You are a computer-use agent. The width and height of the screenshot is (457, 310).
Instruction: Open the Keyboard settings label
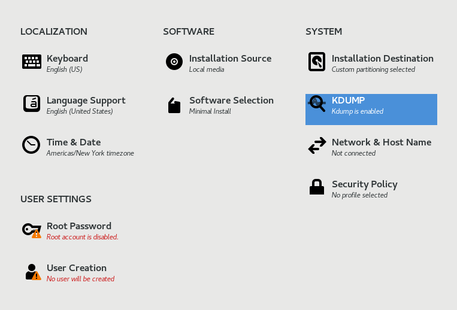pos(67,59)
